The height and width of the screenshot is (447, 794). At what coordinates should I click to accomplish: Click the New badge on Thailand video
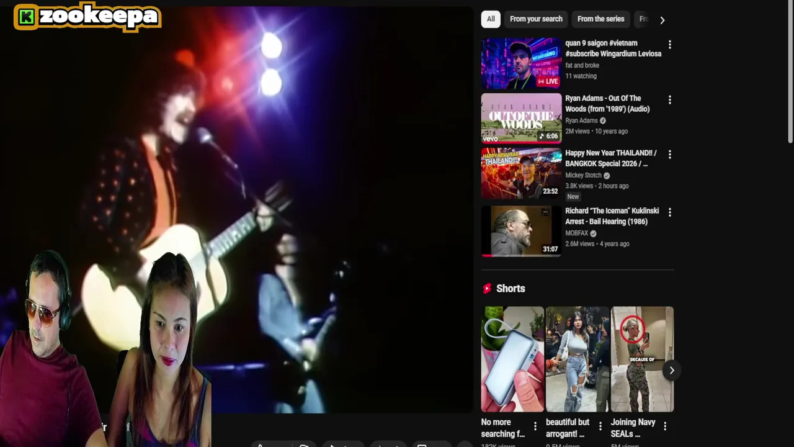(573, 197)
